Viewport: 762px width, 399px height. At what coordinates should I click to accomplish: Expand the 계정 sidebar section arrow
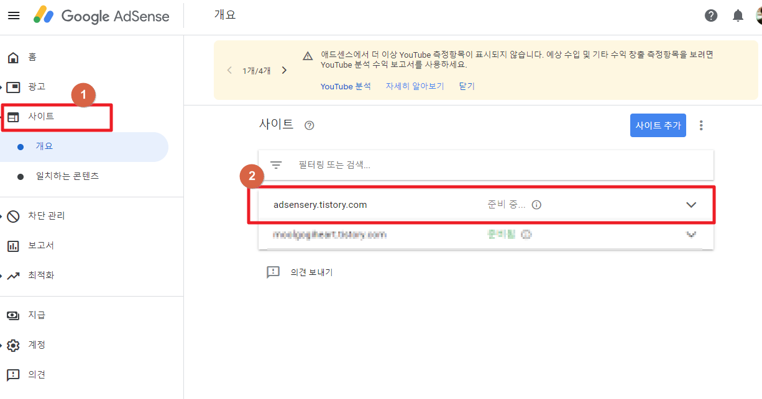pyautogui.click(x=2, y=345)
